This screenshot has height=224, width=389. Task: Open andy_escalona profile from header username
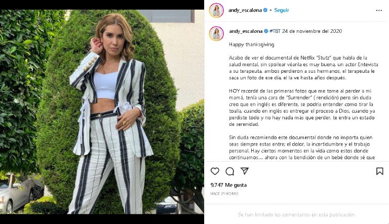(x=245, y=10)
